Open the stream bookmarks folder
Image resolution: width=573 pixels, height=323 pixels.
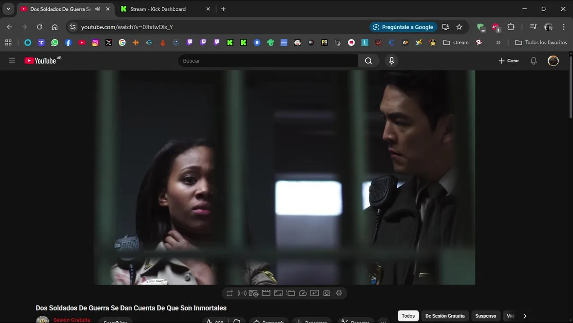click(x=456, y=43)
